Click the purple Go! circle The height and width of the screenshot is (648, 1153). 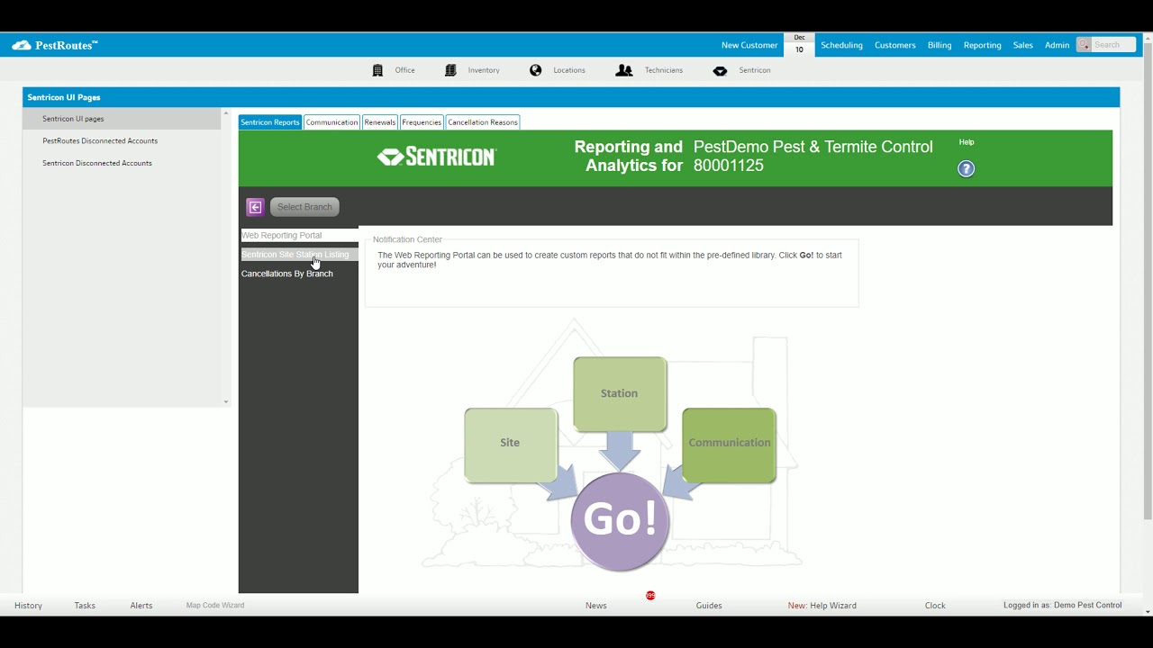coord(620,521)
